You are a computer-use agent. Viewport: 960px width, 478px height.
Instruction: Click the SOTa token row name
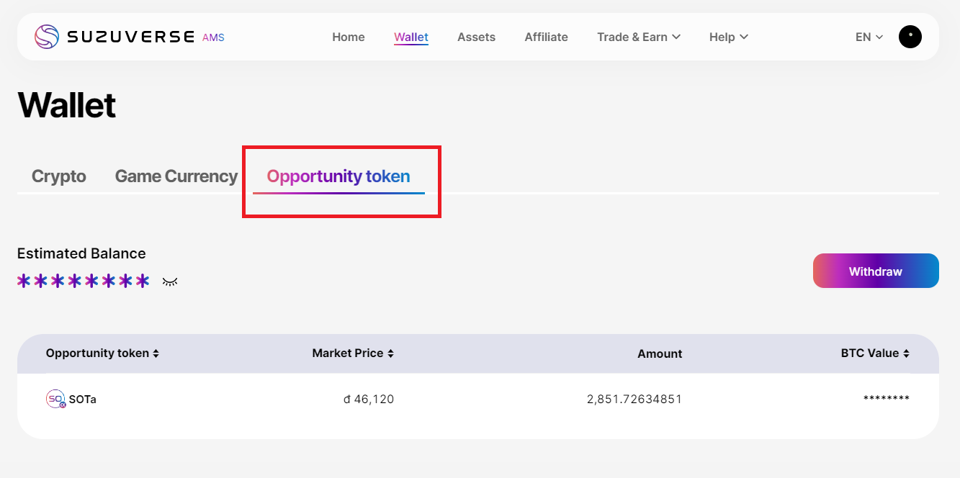coord(82,399)
